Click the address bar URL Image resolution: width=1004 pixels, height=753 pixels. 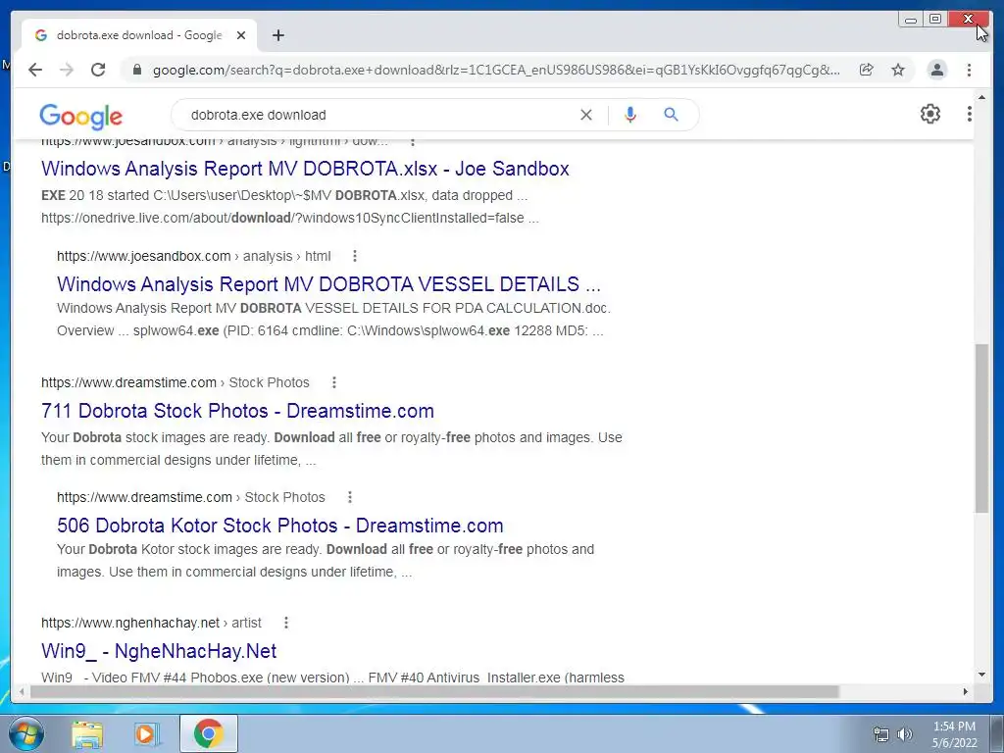pos(496,70)
